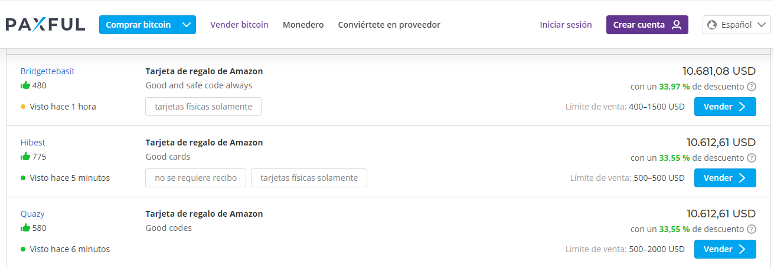
Task: Go to Conviértete en proveedor
Action: 389,25
